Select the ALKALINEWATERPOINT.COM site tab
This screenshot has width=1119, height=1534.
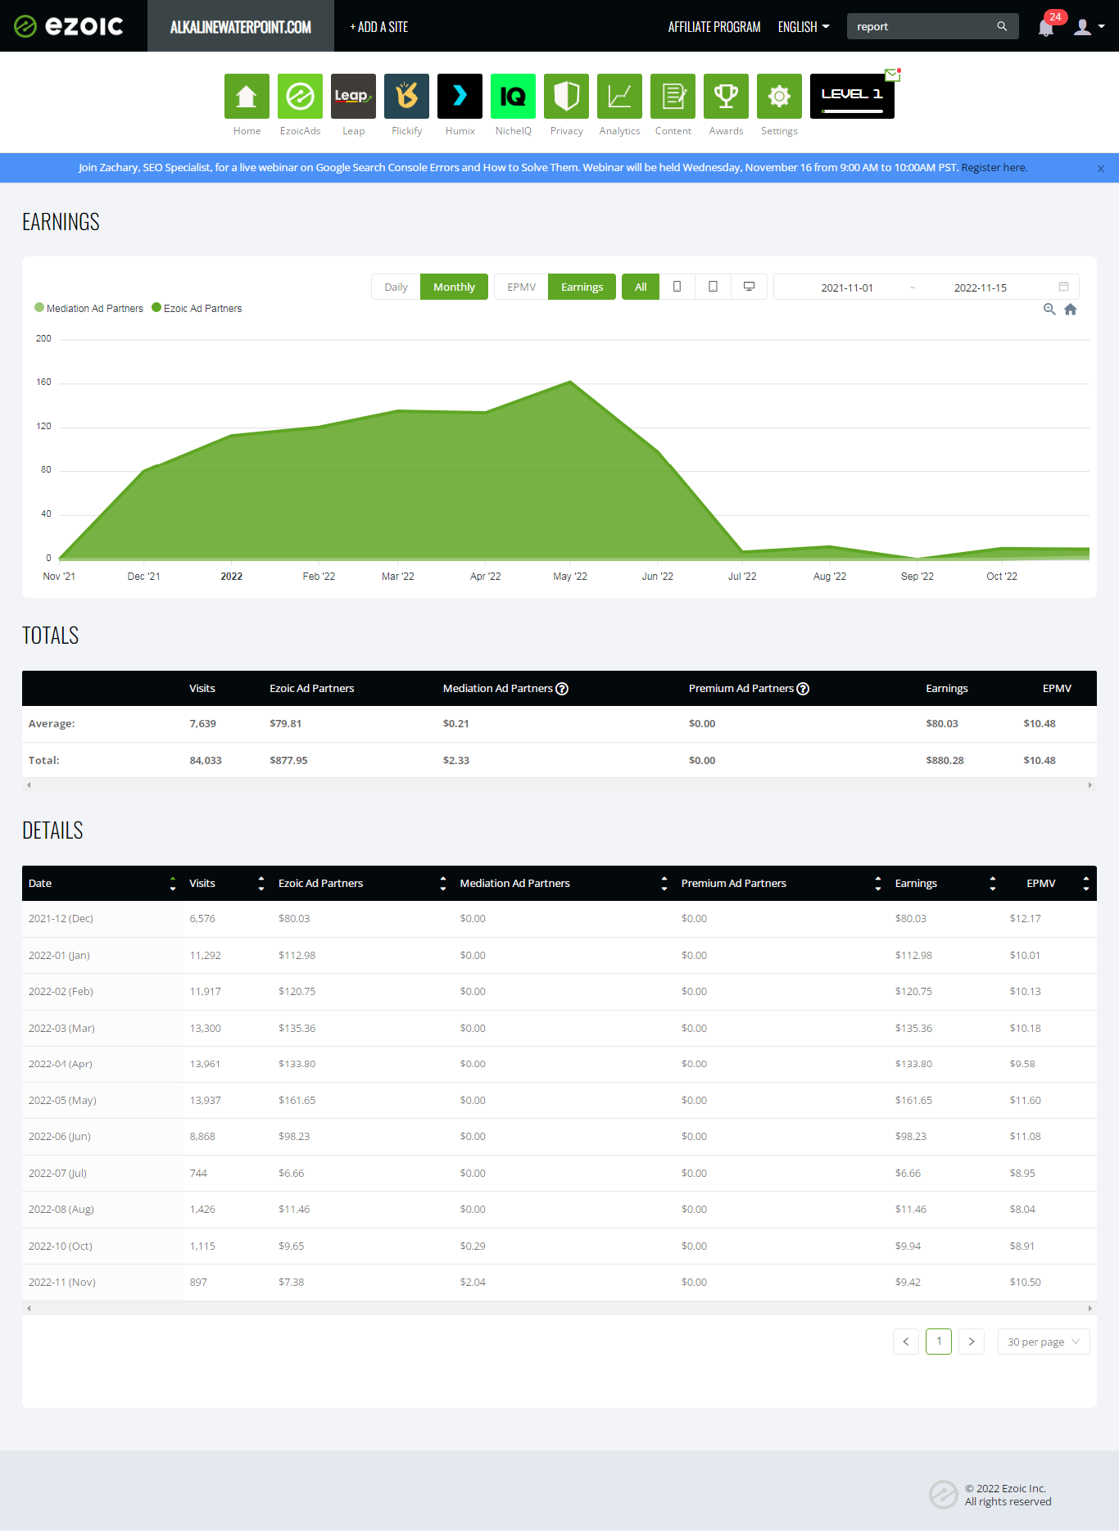click(x=241, y=26)
